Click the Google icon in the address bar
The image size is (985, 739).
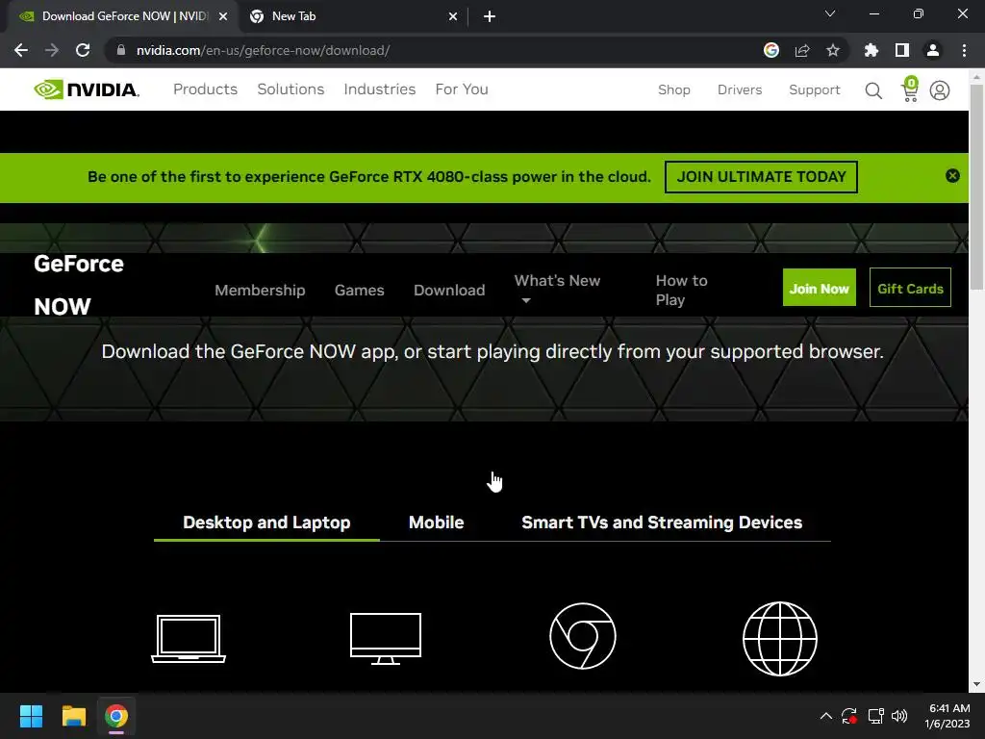(x=770, y=50)
